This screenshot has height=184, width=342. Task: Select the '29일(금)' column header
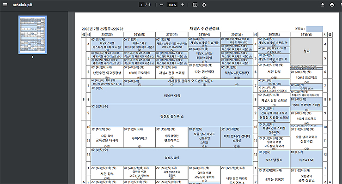pos(237,35)
